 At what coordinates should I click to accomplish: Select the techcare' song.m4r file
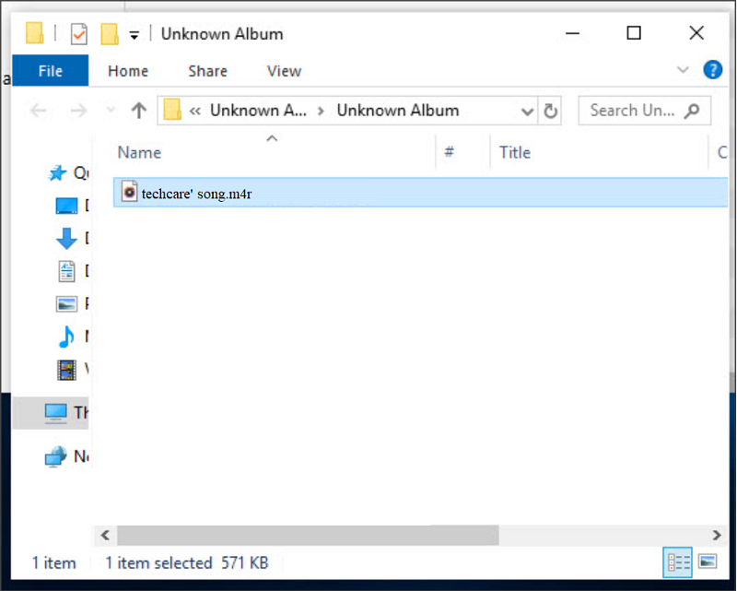point(196,193)
